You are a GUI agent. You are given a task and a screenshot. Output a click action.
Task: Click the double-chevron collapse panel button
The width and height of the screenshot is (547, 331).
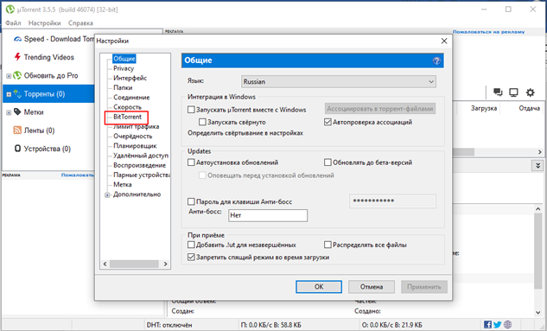pyautogui.click(x=538, y=165)
